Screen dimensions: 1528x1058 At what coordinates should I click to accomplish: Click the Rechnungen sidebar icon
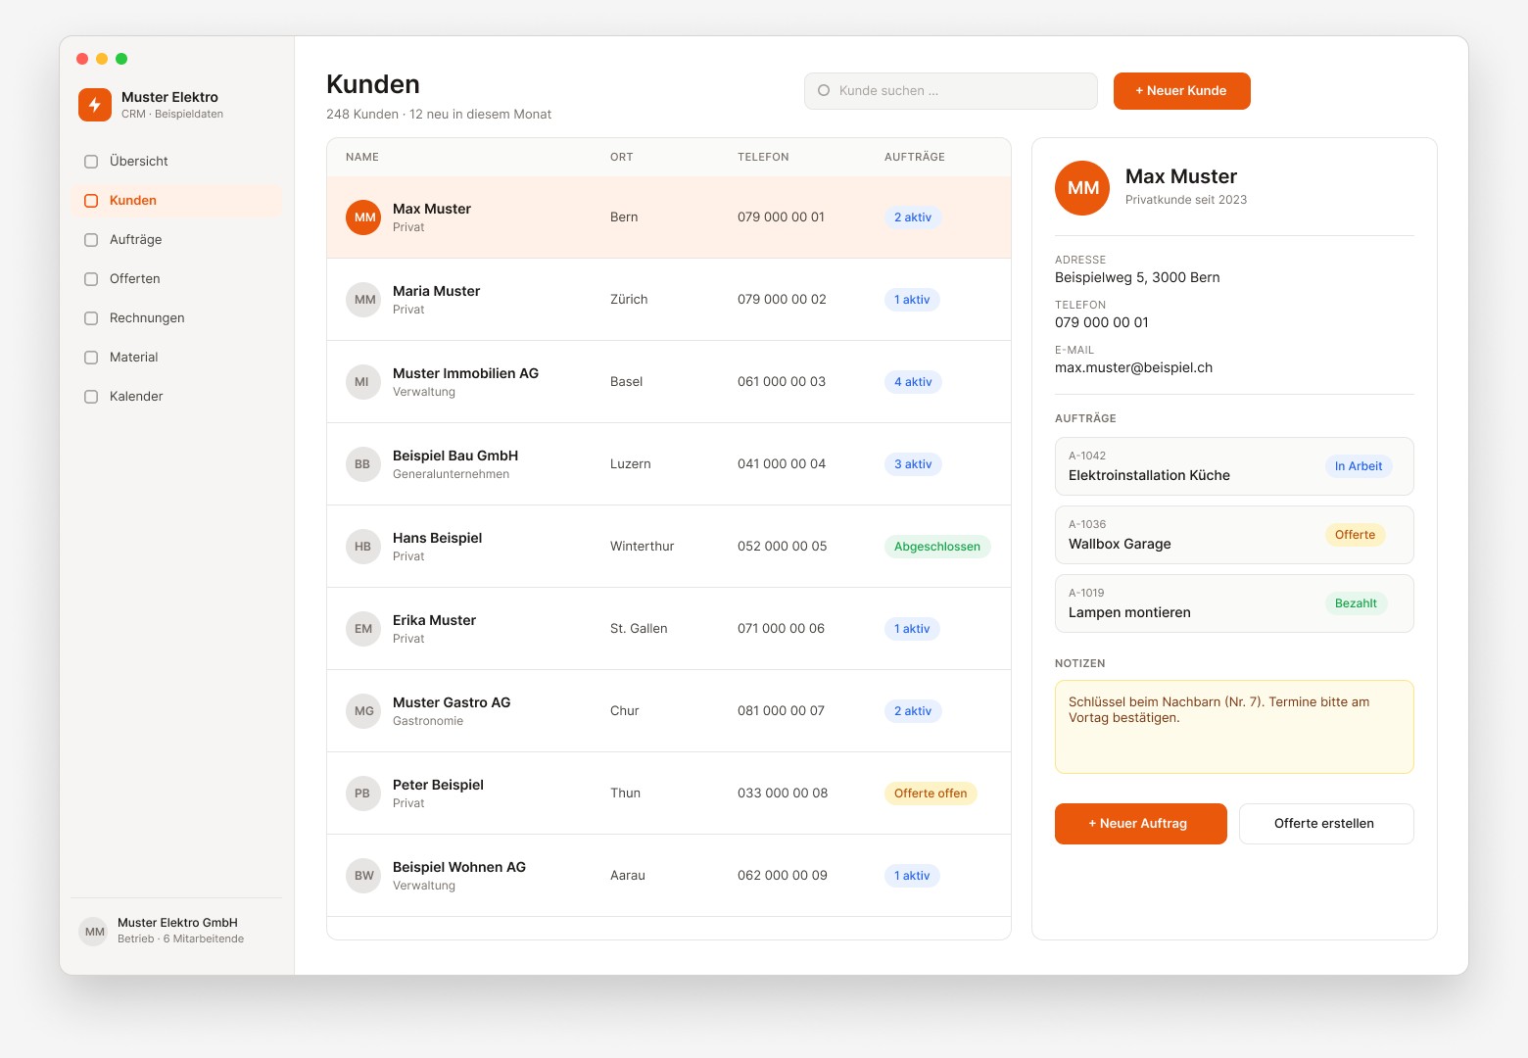pos(91,318)
